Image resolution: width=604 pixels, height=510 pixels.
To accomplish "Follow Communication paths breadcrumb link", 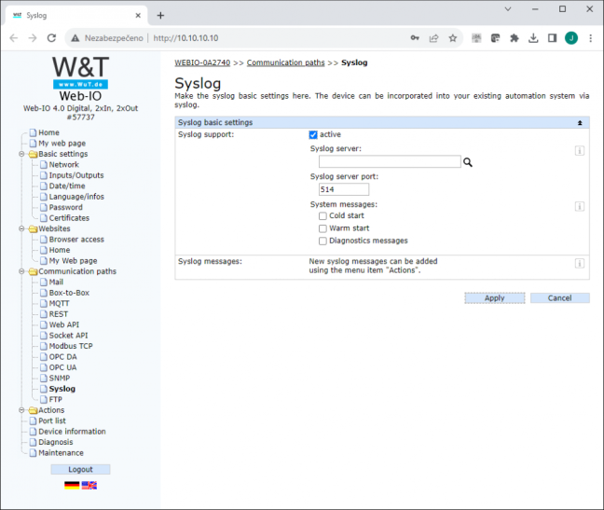I will click(286, 62).
